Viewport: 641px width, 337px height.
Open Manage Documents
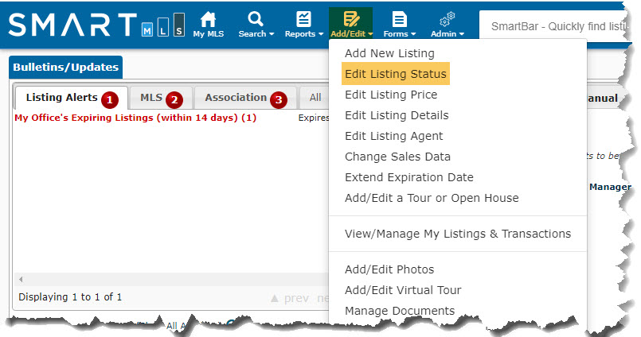[400, 311]
